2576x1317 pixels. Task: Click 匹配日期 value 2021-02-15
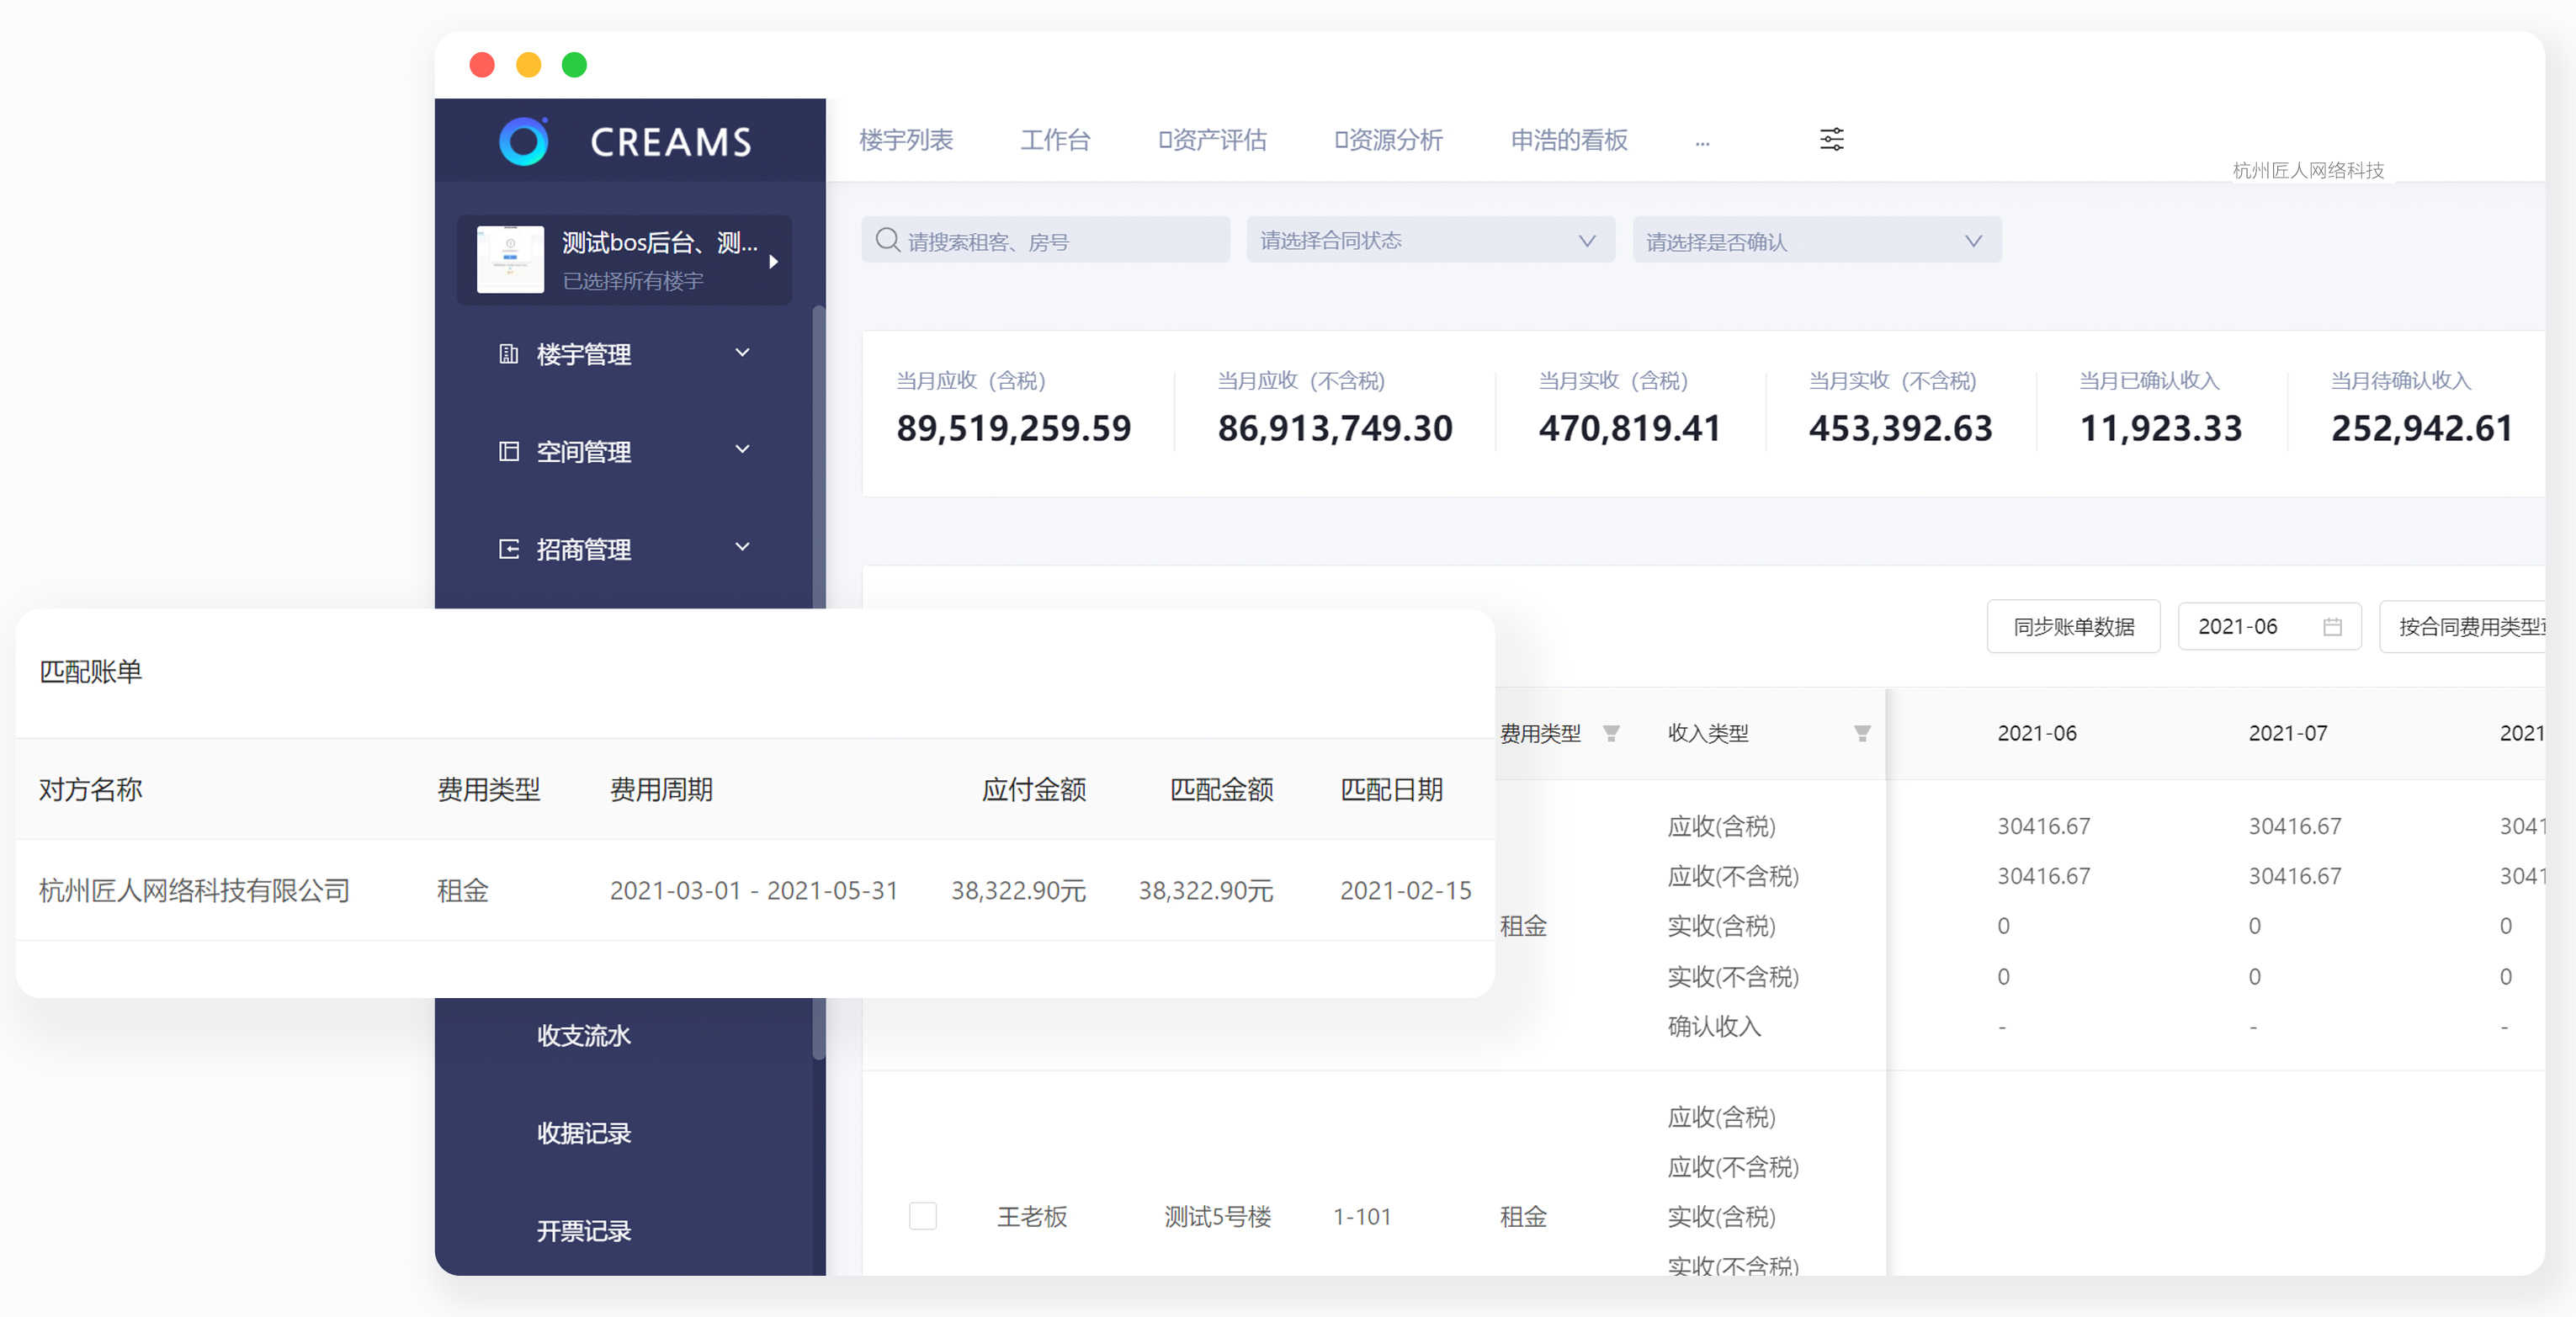(1405, 890)
